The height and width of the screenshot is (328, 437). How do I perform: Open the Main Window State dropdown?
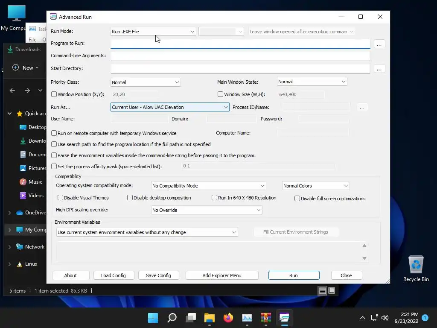(312, 82)
